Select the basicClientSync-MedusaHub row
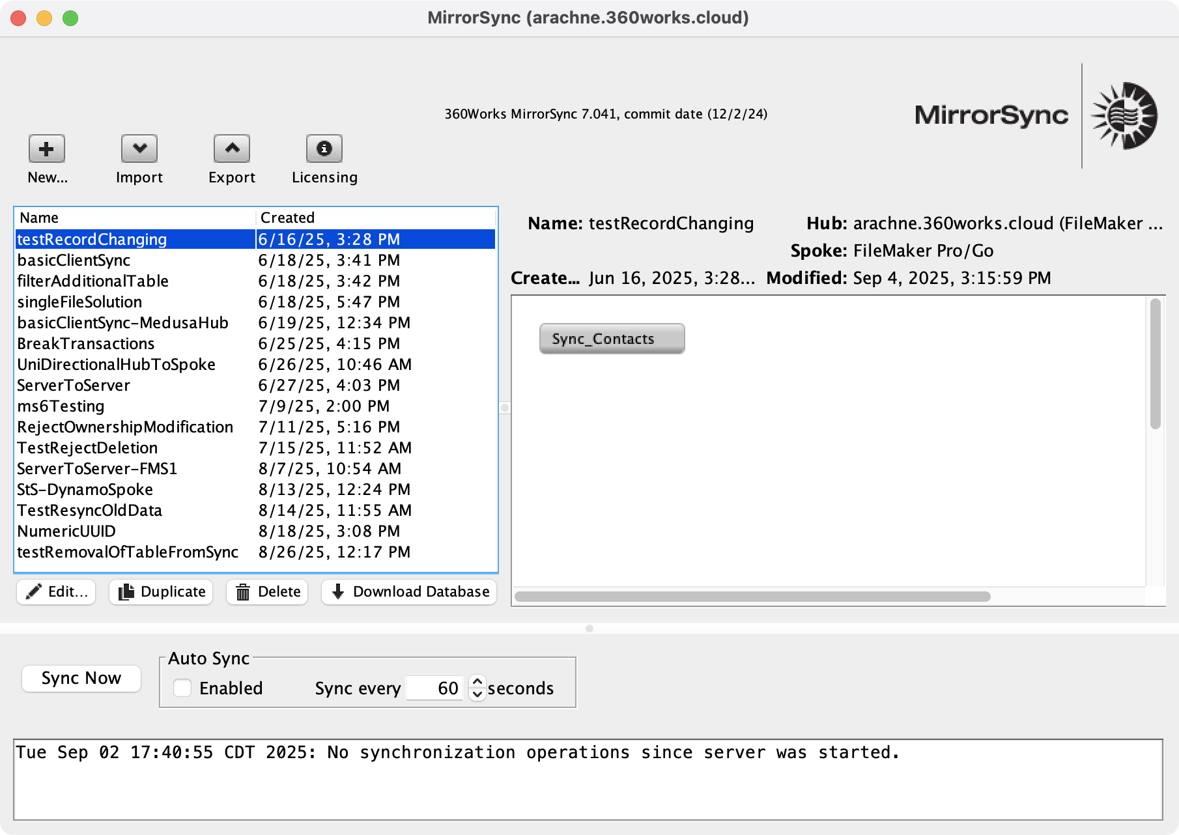The image size is (1179, 835). click(255, 322)
